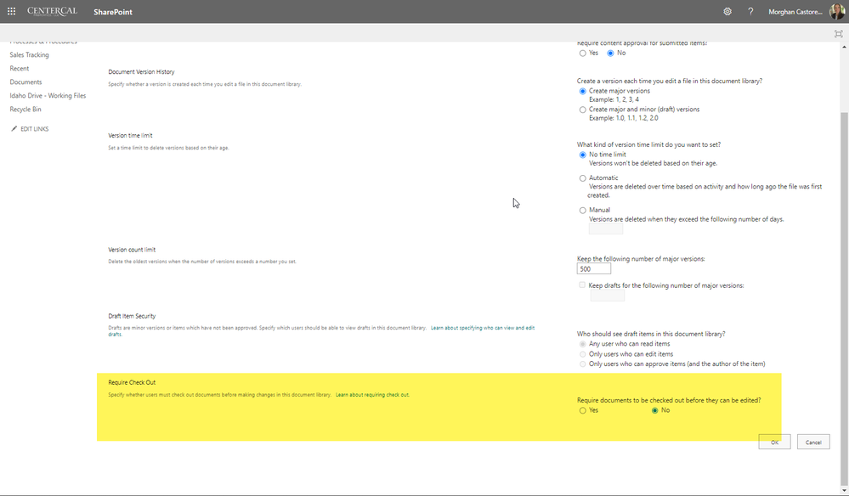Click EDIT LINKS in navigation

(x=35, y=129)
